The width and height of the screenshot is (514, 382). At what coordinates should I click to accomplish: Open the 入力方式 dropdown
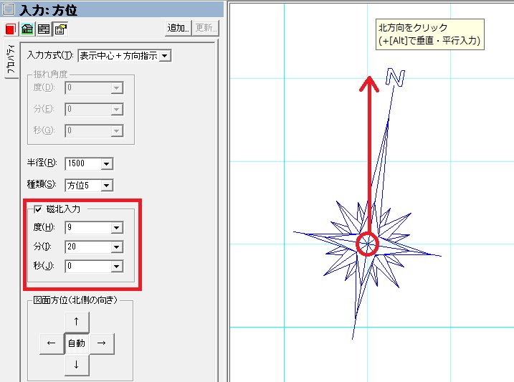[x=165, y=55]
